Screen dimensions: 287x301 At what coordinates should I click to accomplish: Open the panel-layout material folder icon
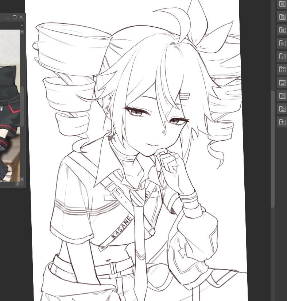coord(282,56)
